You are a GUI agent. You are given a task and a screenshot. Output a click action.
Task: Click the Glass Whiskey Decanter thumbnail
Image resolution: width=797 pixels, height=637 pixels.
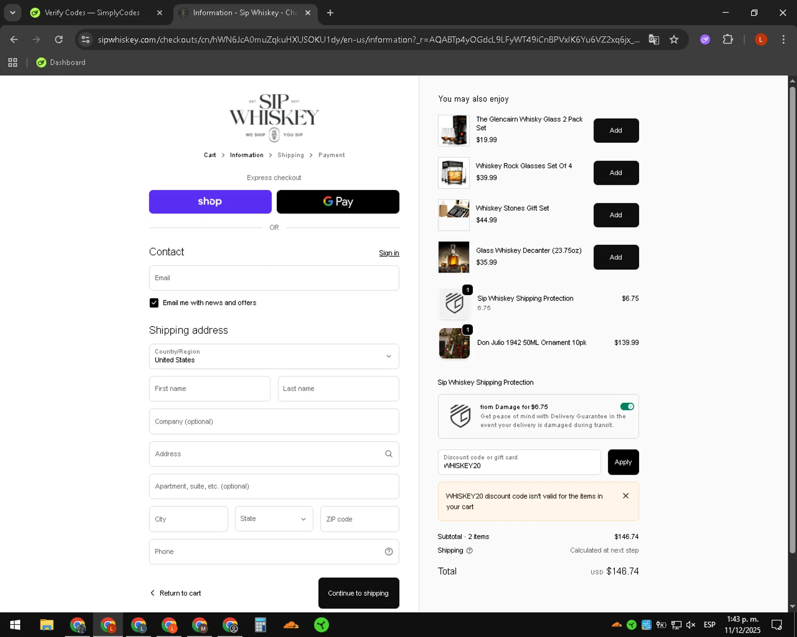[454, 257]
